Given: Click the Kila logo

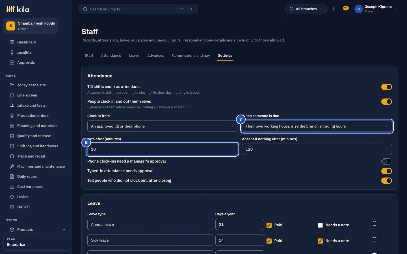Looking at the screenshot, I should click(17, 9).
